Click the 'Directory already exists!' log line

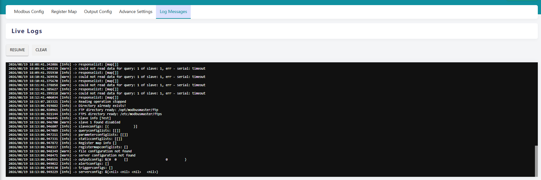pos(67,106)
